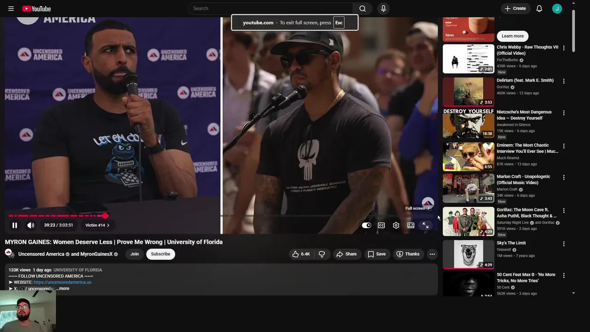The width and height of the screenshot is (590, 332).
Task: Open 'Sky's The Limit' video title
Action: (511, 243)
